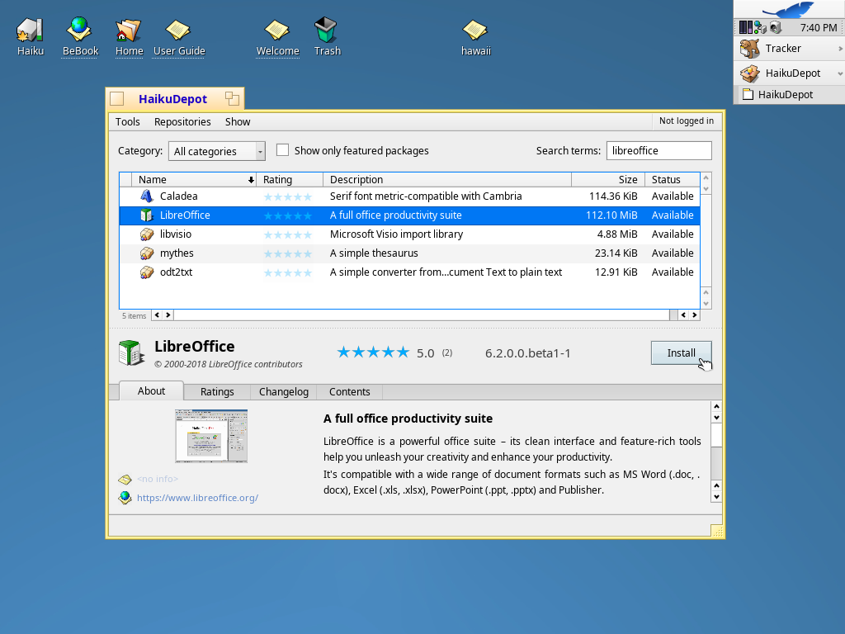This screenshot has height=634, width=845.
Task: Switch to the Changelog tab
Action: click(284, 392)
